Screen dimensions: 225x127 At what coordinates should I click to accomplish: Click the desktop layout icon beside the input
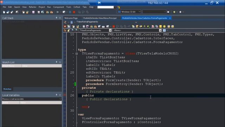pyautogui.click(x=119, y=7)
